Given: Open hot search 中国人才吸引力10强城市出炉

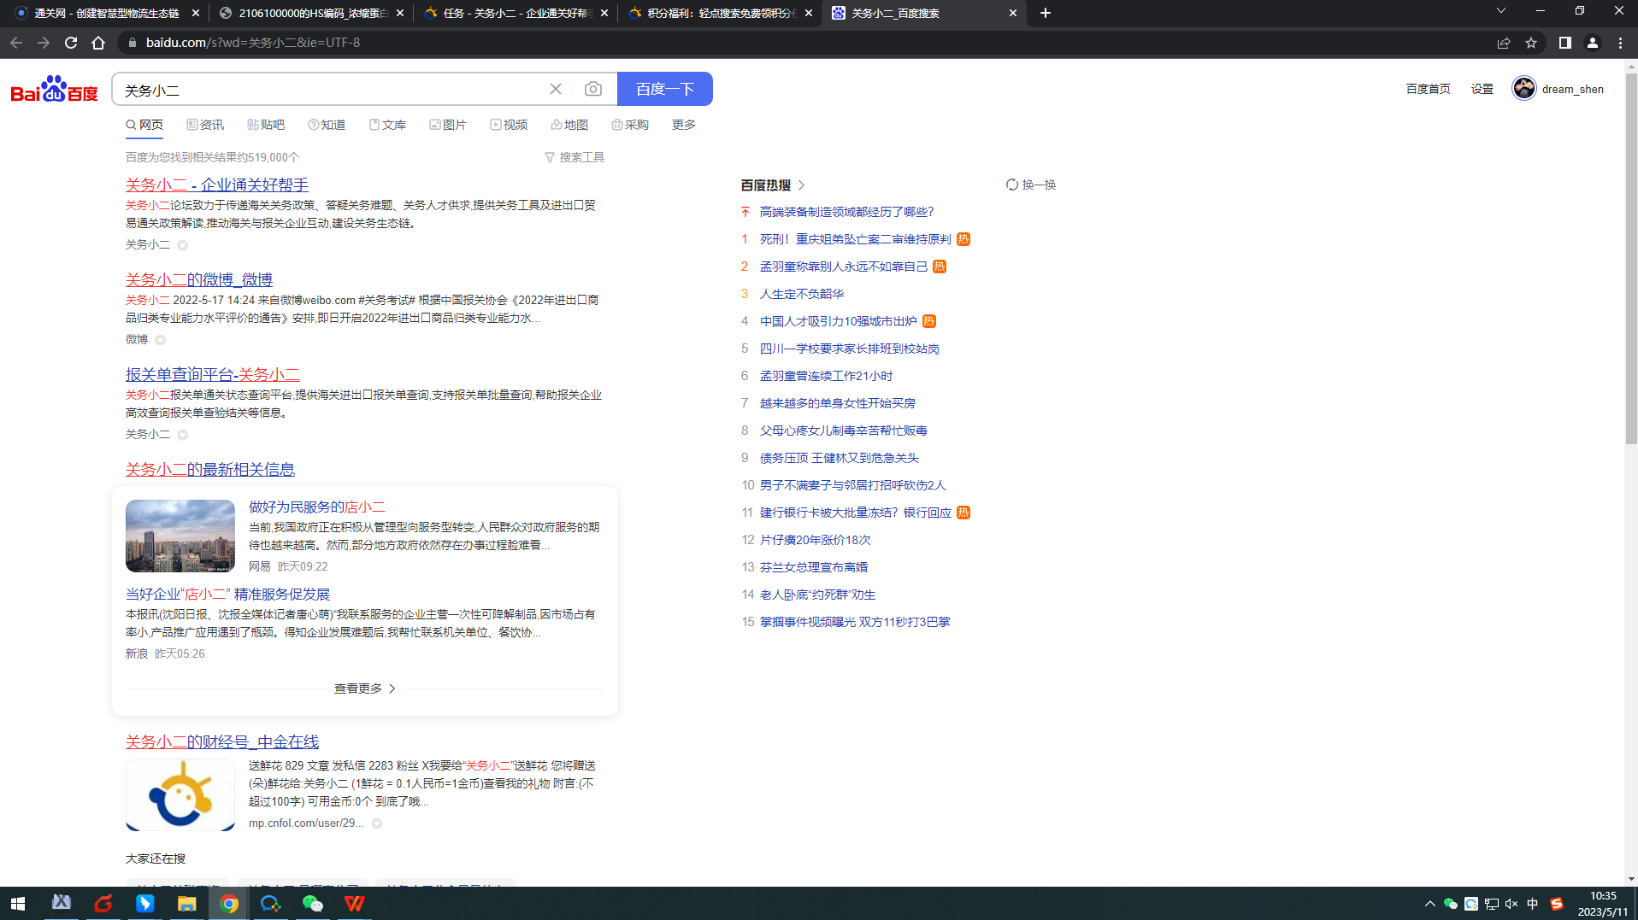Looking at the screenshot, I should 838,321.
